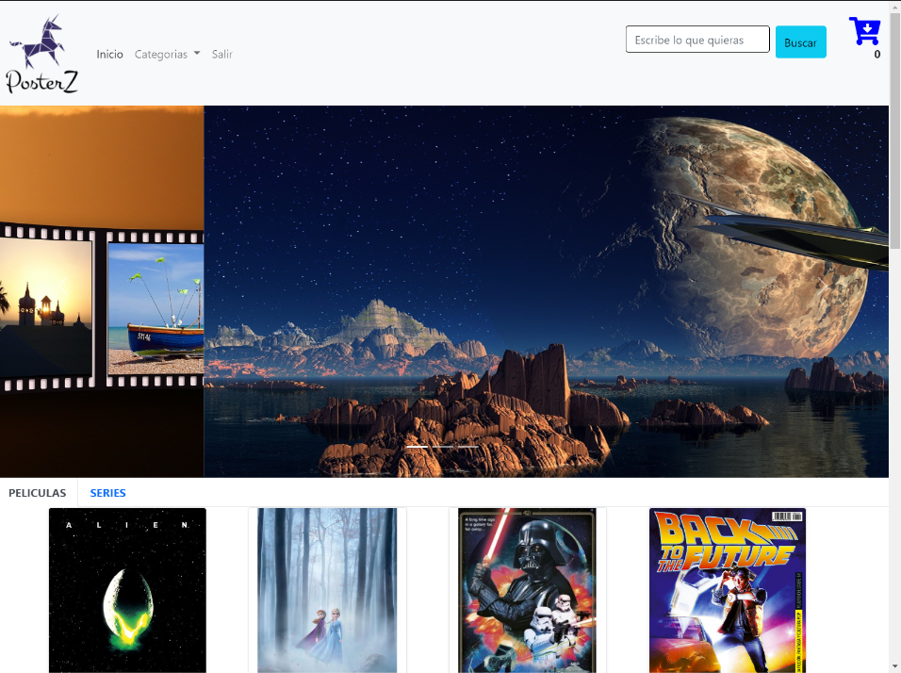Click the scrollbar up arrow
Viewport: 901px width, 673px height.
point(894,8)
